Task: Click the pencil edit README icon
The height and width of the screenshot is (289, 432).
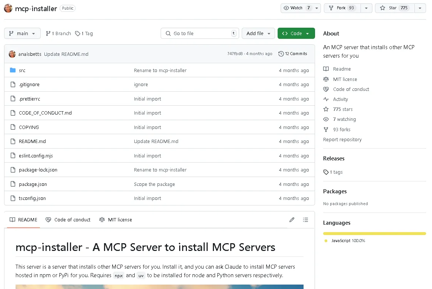Action: 292,220
